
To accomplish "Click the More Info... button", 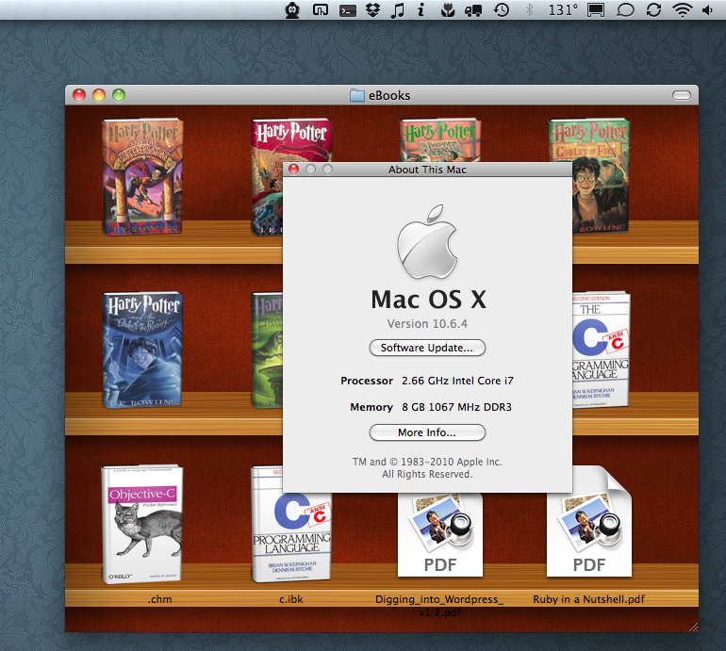I will tap(427, 432).
